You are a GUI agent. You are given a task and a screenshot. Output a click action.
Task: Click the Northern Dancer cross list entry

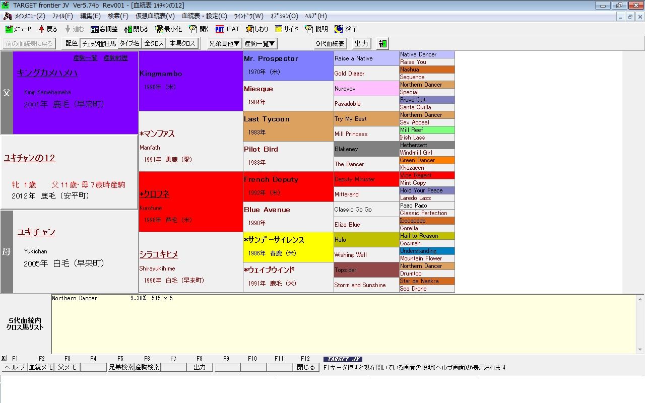tap(112, 298)
